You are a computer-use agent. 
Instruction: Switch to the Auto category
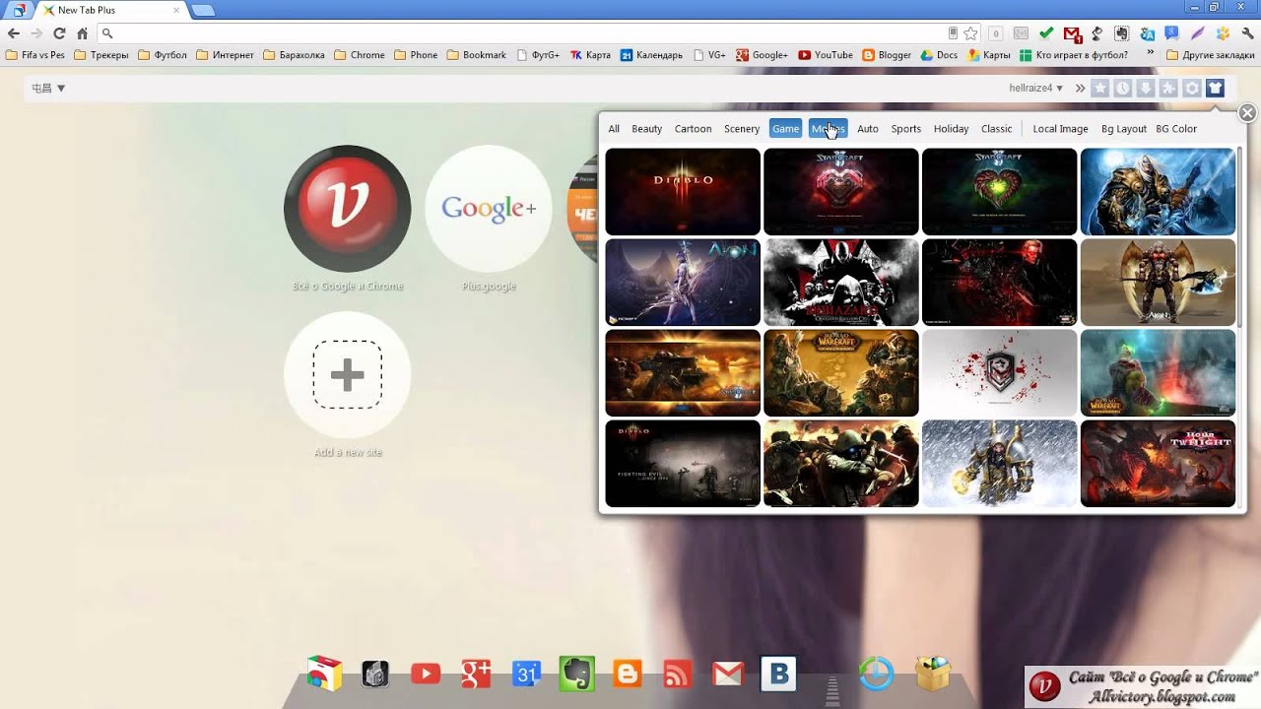tap(868, 129)
